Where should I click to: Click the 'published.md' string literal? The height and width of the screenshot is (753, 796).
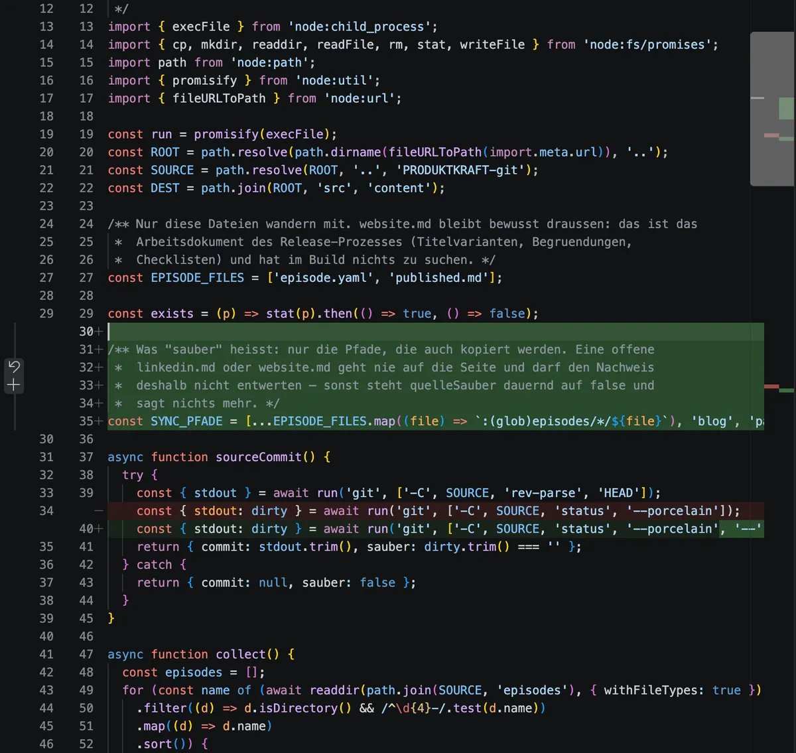point(438,277)
